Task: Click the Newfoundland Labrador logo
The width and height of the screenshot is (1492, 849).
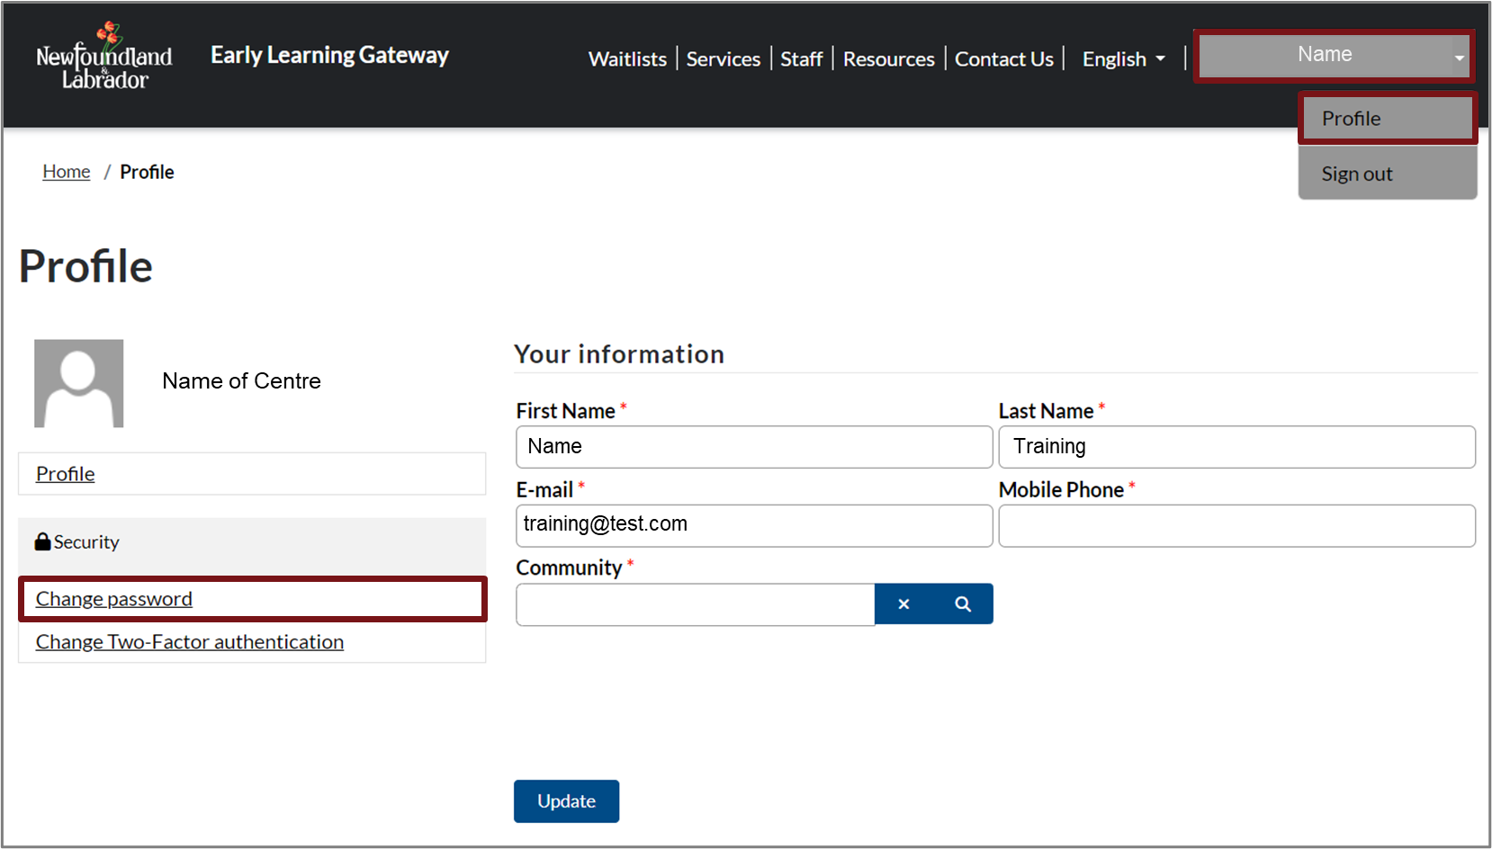Action: pyautogui.click(x=103, y=57)
